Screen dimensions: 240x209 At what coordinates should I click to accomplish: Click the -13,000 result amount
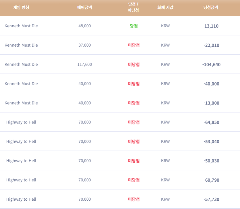point(211,103)
